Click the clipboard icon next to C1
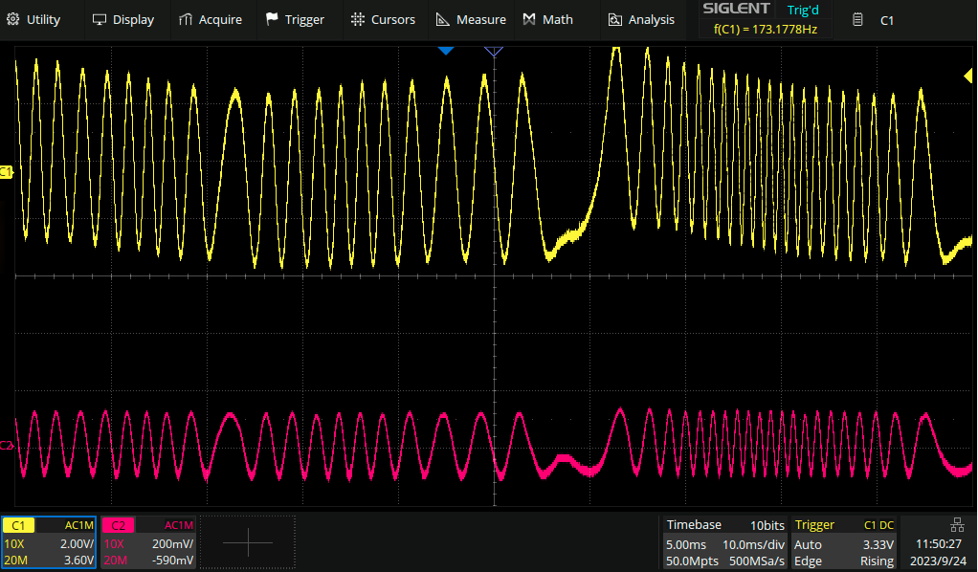 [857, 20]
